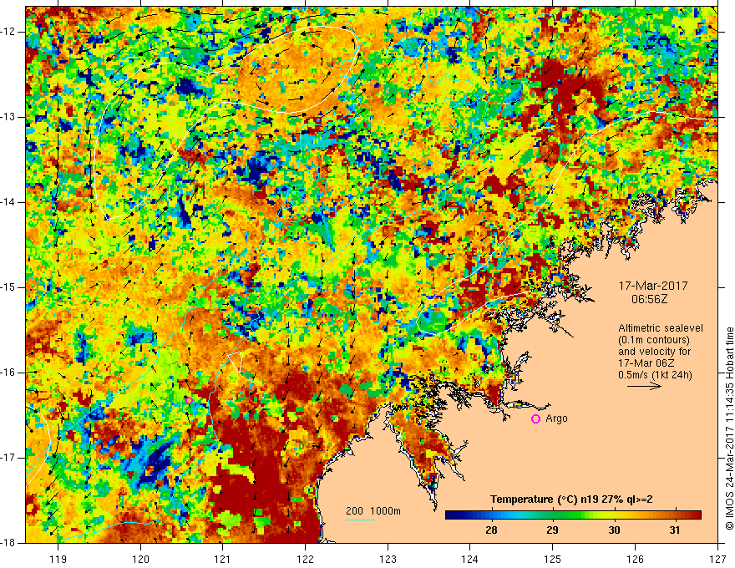
Task: Click the '200 1000m' bathymetry label
Action: pos(373,511)
